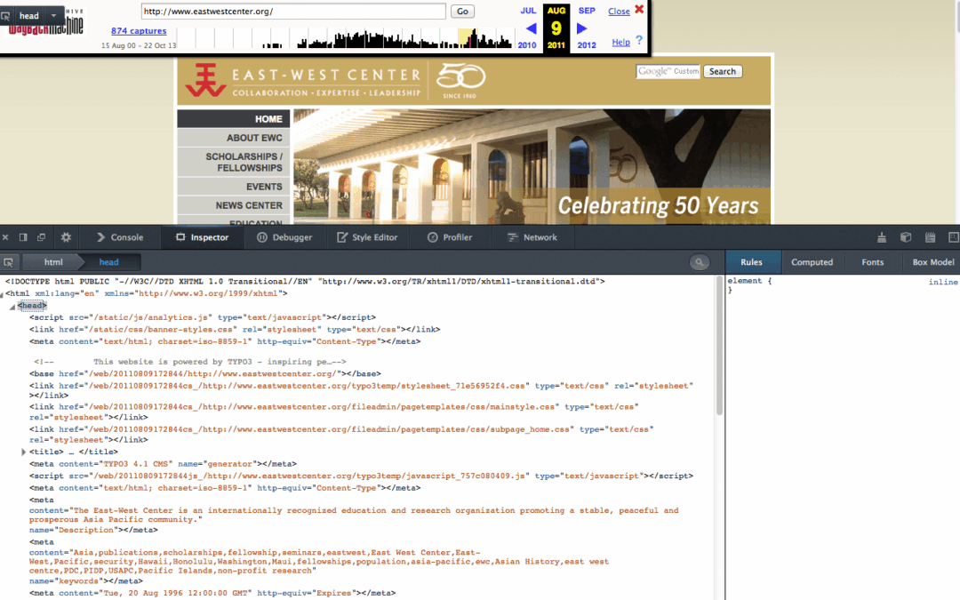Click the Wayback Machine URL field
The width and height of the screenshot is (960, 600).
pyautogui.click(x=293, y=11)
